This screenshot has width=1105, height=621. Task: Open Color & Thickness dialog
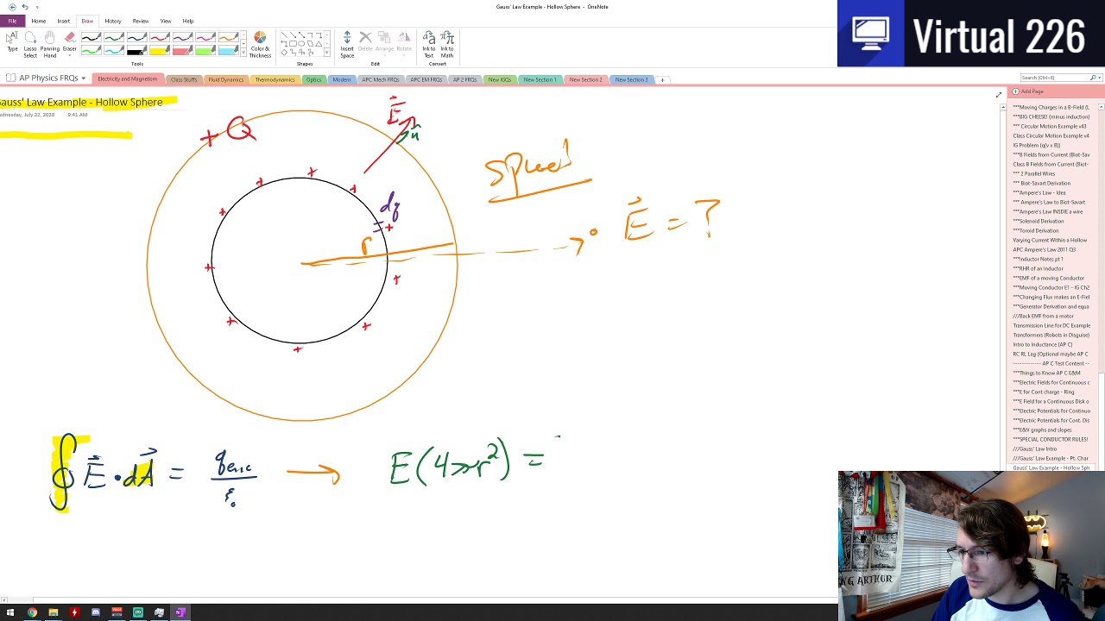[260, 45]
